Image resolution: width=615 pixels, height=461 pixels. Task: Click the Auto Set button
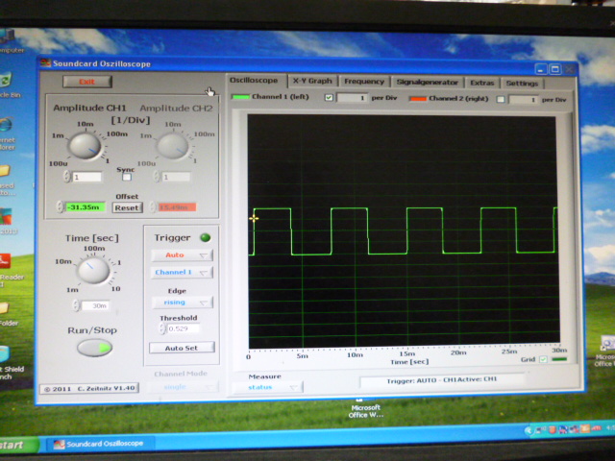pyautogui.click(x=182, y=348)
